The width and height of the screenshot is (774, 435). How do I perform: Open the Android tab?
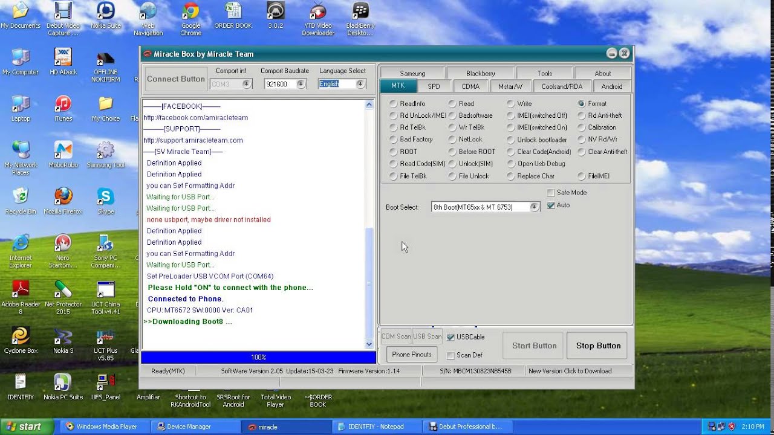[x=612, y=86]
